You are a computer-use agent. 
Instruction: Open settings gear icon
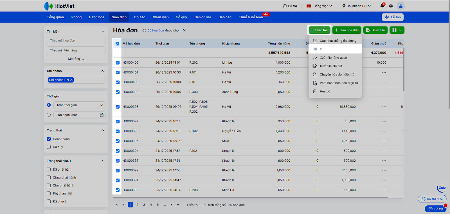pyautogui.click(x=391, y=6)
